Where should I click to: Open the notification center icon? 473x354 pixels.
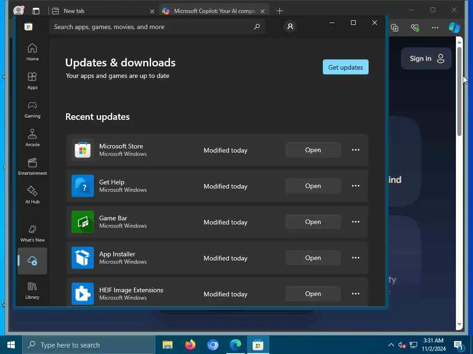459,345
